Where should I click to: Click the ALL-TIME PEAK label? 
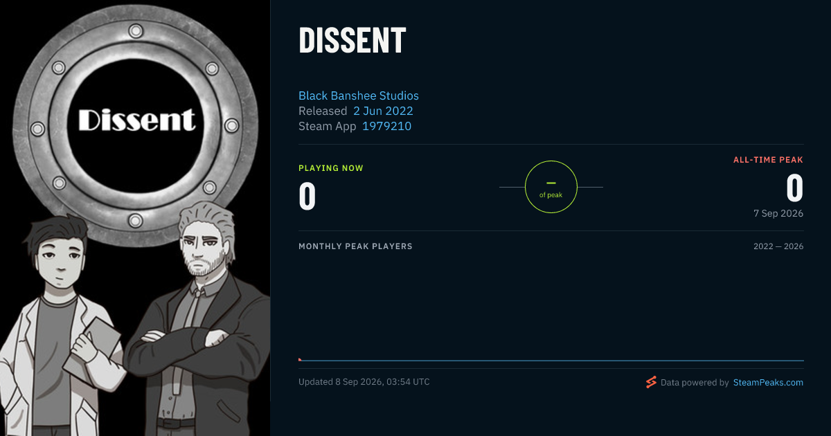769,160
